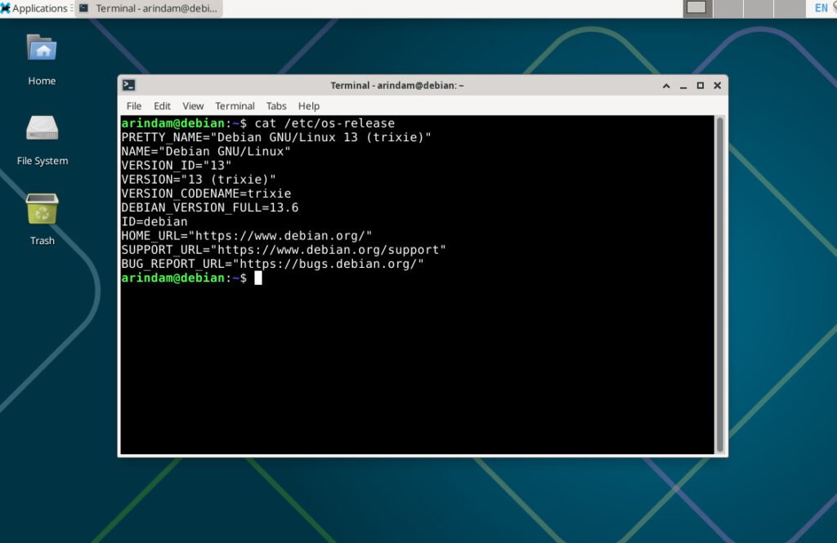Open the Trash desktop icon

click(43, 219)
